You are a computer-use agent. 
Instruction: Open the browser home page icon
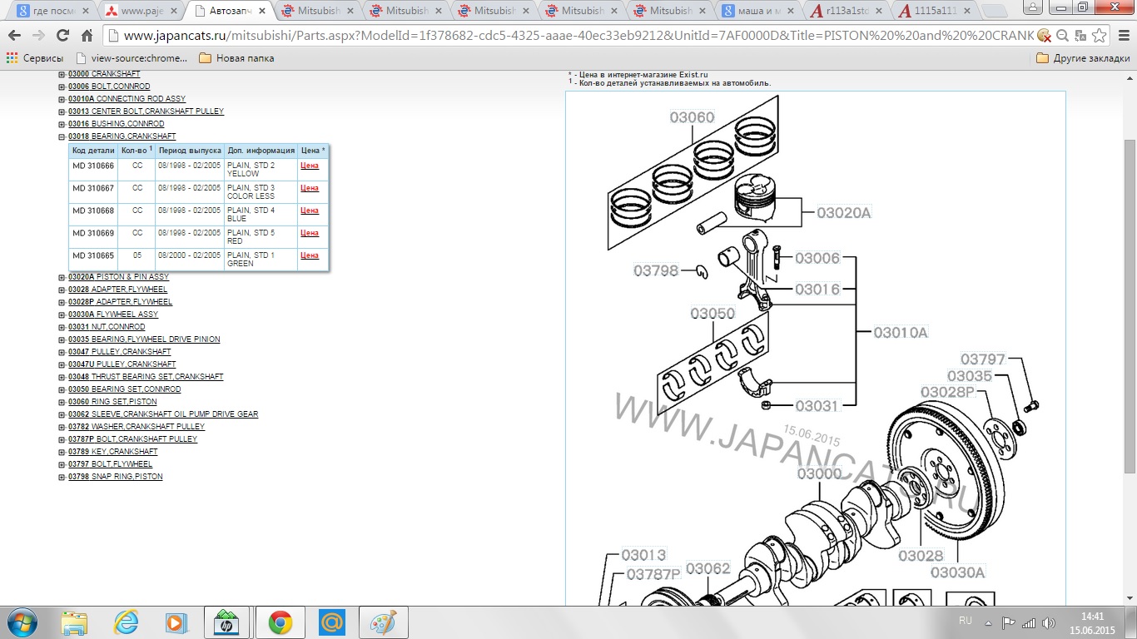(x=87, y=36)
